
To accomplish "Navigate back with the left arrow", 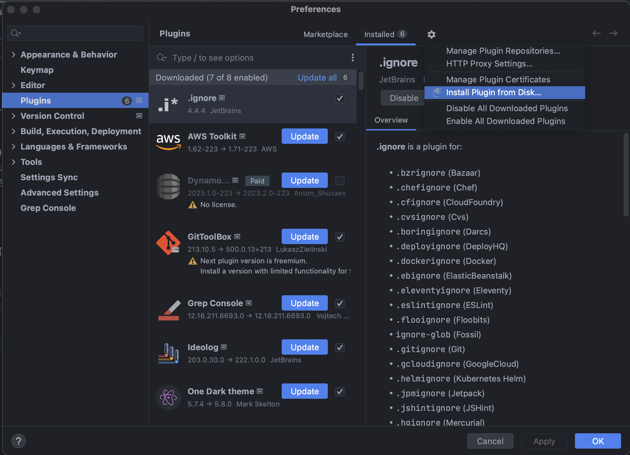I will coord(596,33).
